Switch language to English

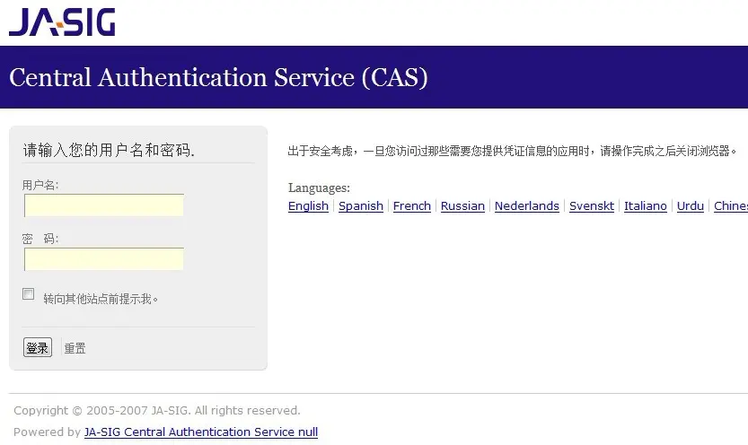click(308, 205)
